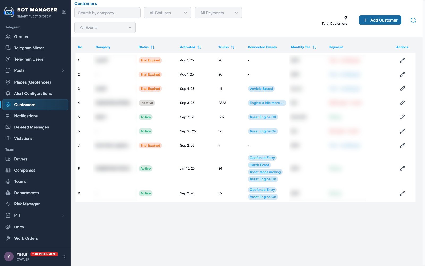Click the Add Customer button

[380, 20]
